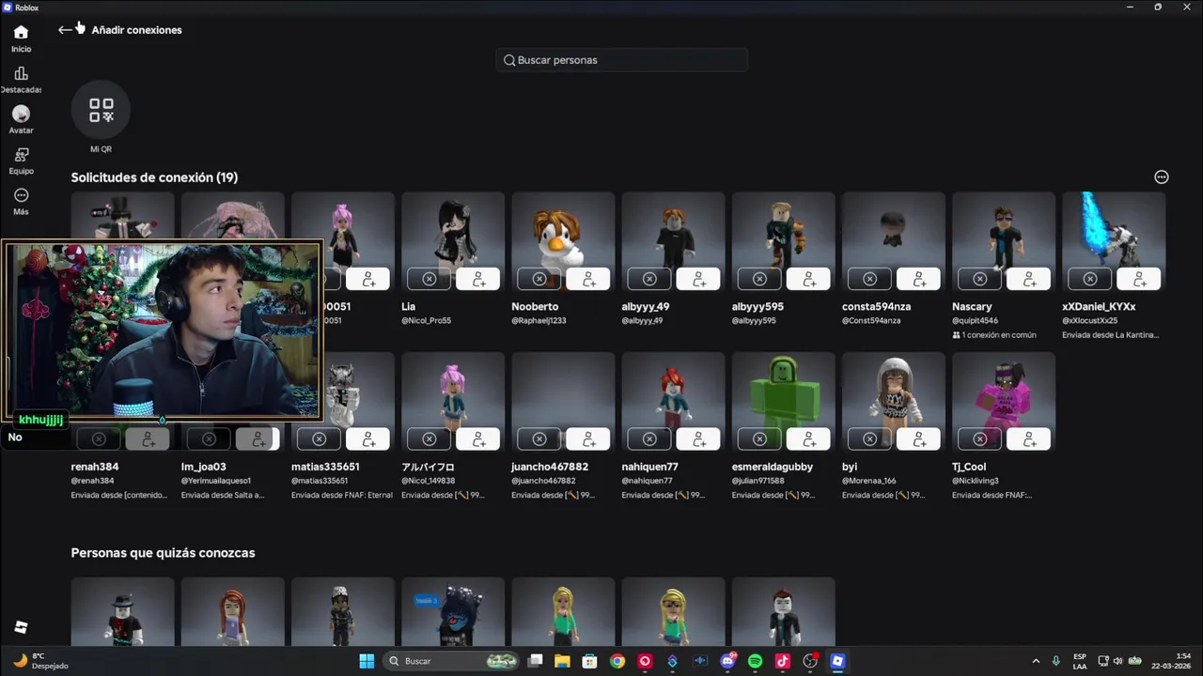Open Discord from the taskbar

point(727,661)
